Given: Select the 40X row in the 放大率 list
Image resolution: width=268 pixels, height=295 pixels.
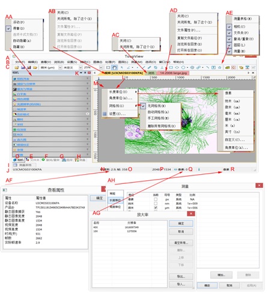Looking at the screenshot, I should coord(129,227).
